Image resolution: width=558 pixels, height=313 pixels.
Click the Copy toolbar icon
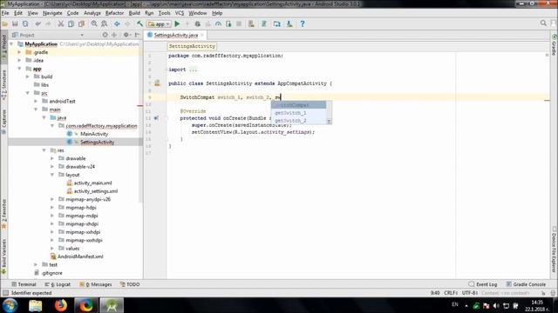(71, 23)
